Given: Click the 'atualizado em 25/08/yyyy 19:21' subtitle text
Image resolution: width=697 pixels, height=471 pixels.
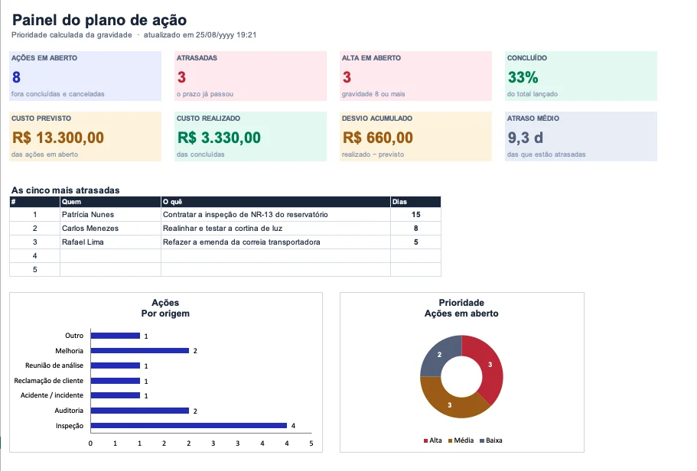Looking at the screenshot, I should coord(200,34).
